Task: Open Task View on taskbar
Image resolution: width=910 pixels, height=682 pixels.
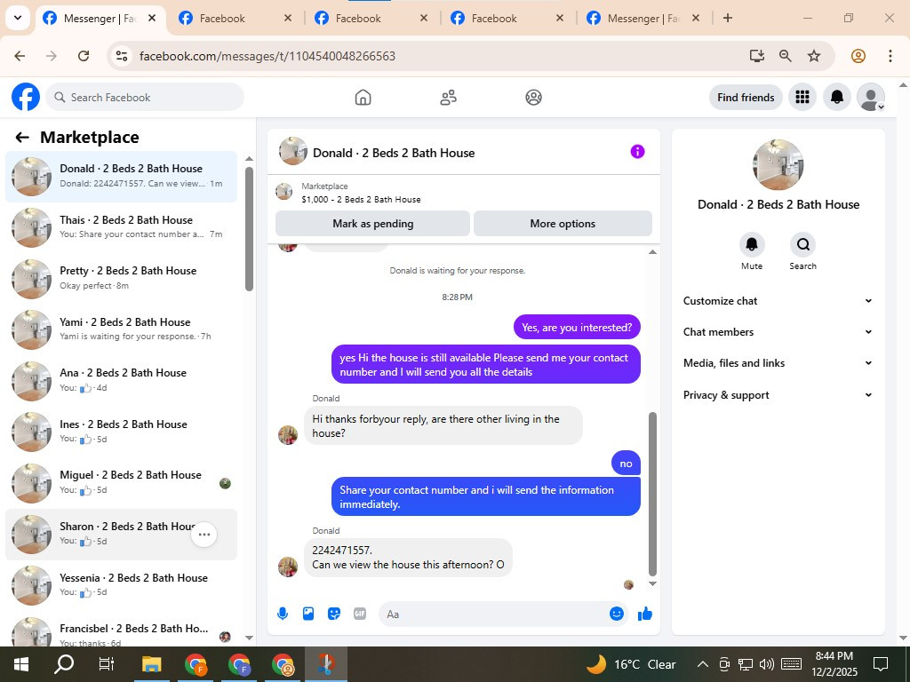Action: coord(107,664)
